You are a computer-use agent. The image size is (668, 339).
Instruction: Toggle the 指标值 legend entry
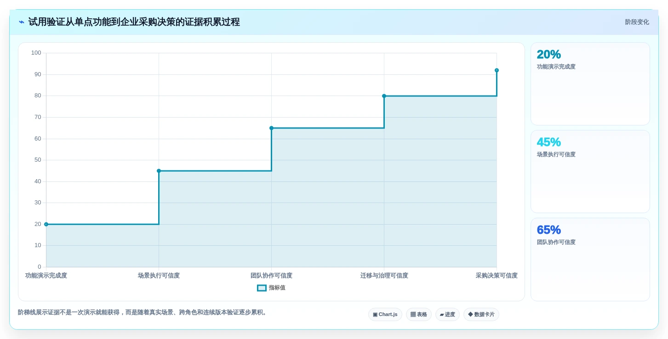(271, 288)
